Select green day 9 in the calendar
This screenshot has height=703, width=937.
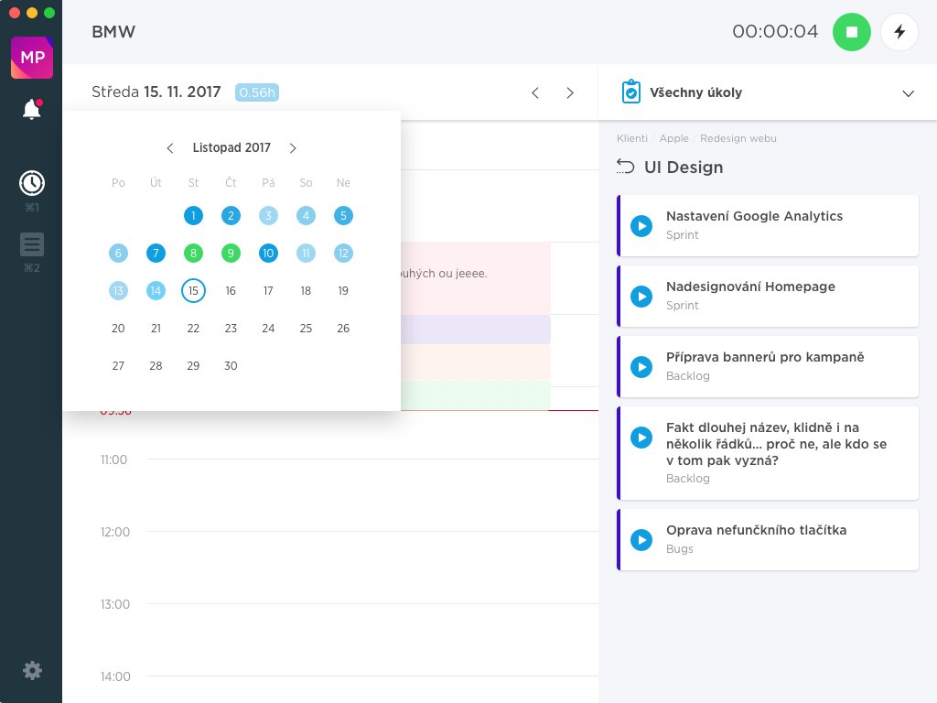231,254
